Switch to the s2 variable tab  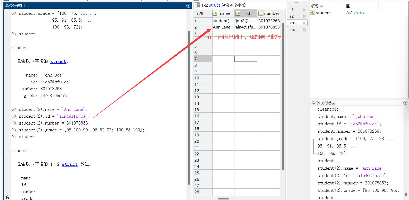[x=292, y=16]
